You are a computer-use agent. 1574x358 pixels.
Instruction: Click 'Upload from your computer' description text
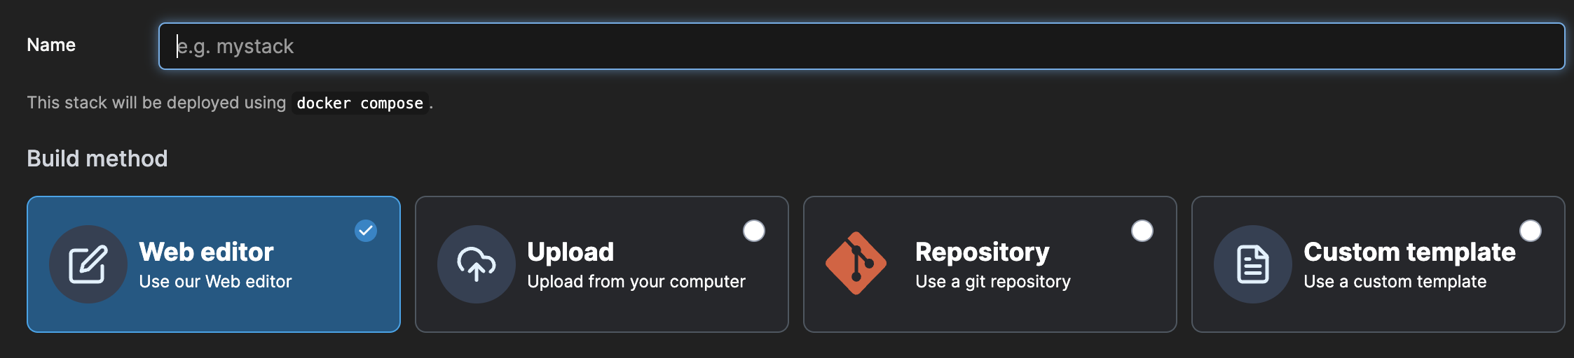click(636, 281)
